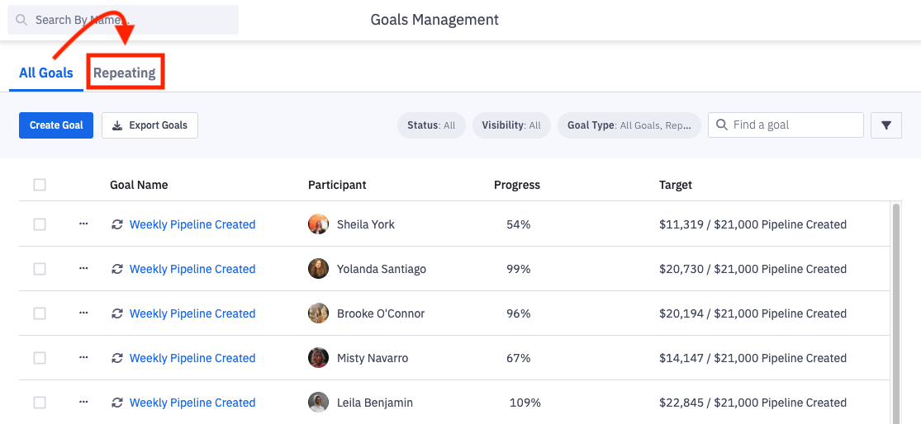Open the Status: All filter dropdown
The width and height of the screenshot is (921, 424).
tap(431, 125)
